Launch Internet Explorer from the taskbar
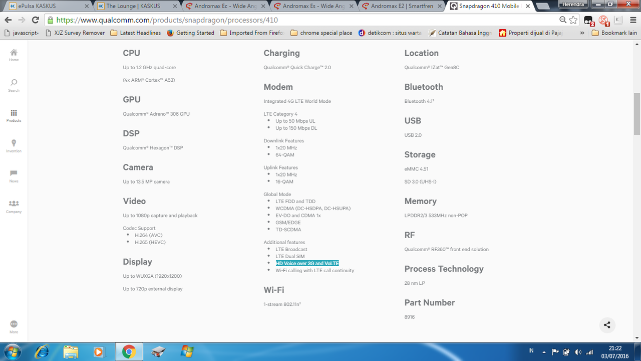641x361 pixels. (42, 351)
